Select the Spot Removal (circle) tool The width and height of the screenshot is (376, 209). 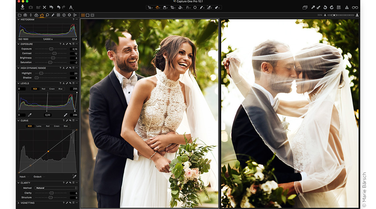coord(195,7)
